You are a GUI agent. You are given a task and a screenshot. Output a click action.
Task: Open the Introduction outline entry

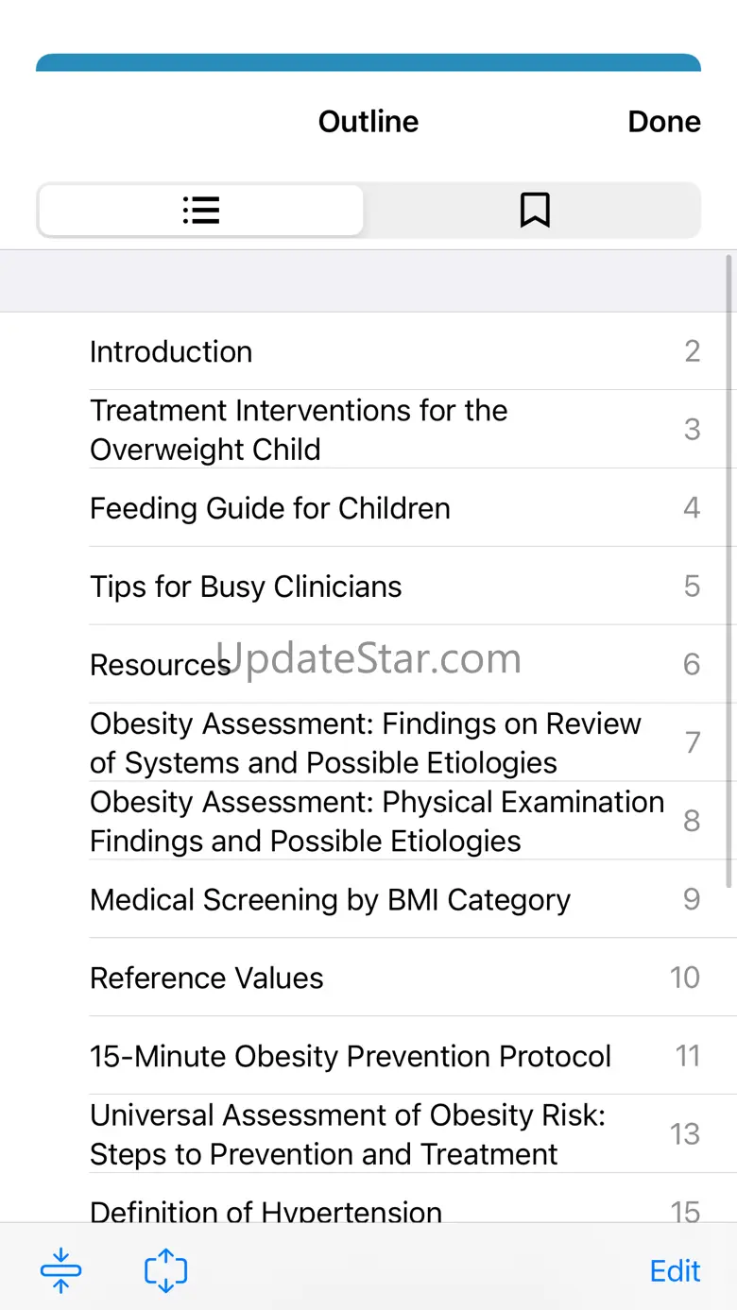click(171, 351)
